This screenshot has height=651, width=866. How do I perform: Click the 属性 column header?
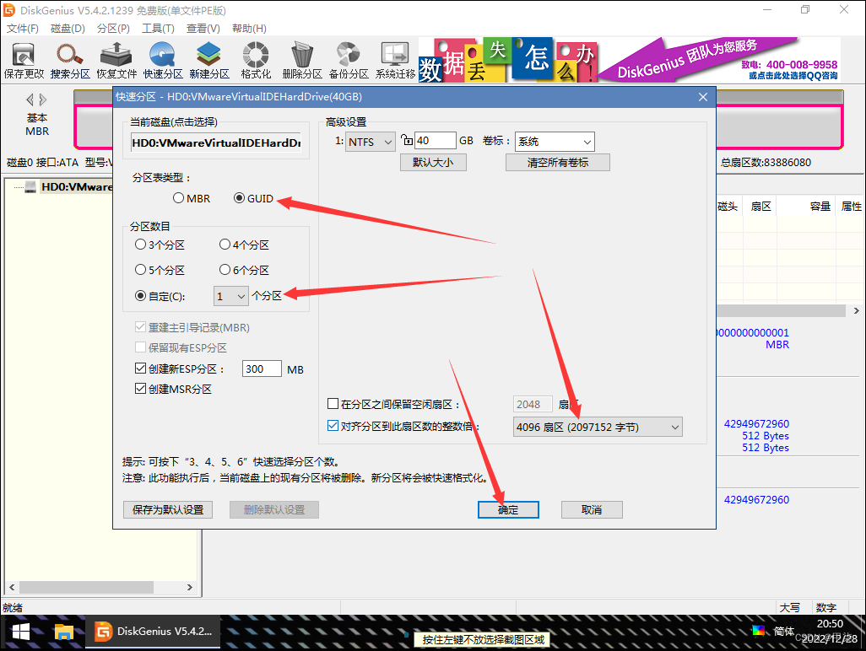tap(851, 207)
